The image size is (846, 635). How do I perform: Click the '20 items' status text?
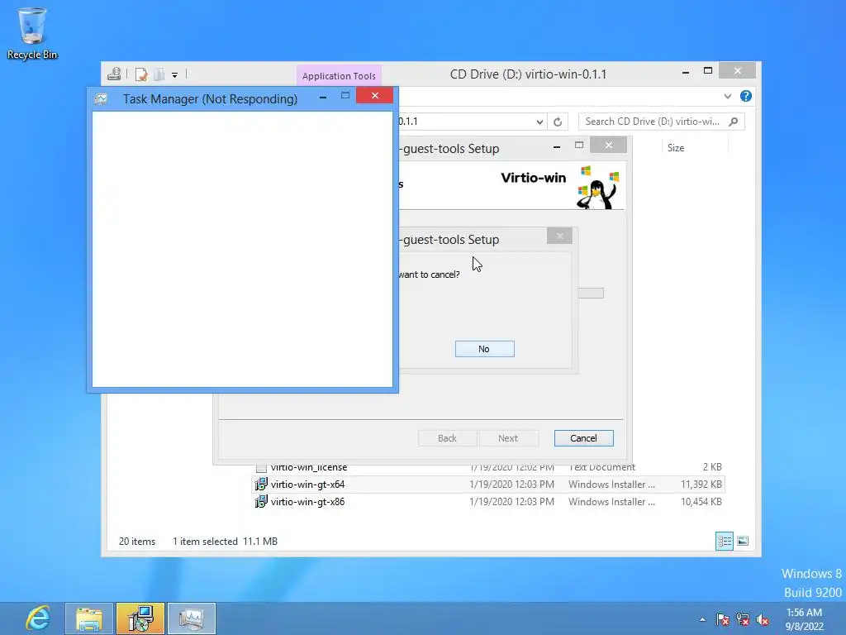click(137, 541)
